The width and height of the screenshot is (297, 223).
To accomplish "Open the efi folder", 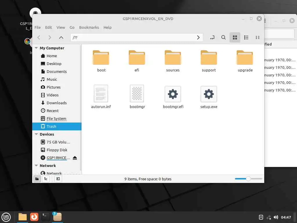I will click(137, 61).
